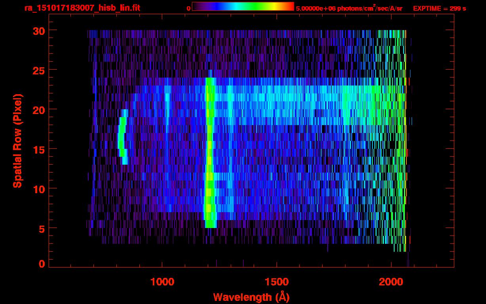Viewport: 486px width, 304px height.
Task: Click the 5.00000e+06 photons/cm²/sec/A/sr label
Action: (x=349, y=8)
